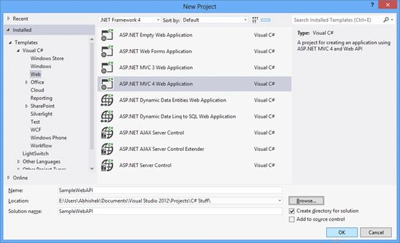Select the Cloud category
Viewport: 400px width, 243px height.
pos(38,90)
